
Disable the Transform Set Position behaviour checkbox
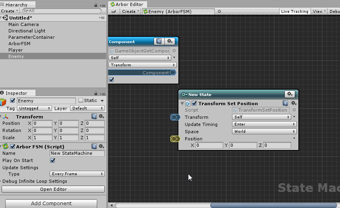click(x=194, y=103)
